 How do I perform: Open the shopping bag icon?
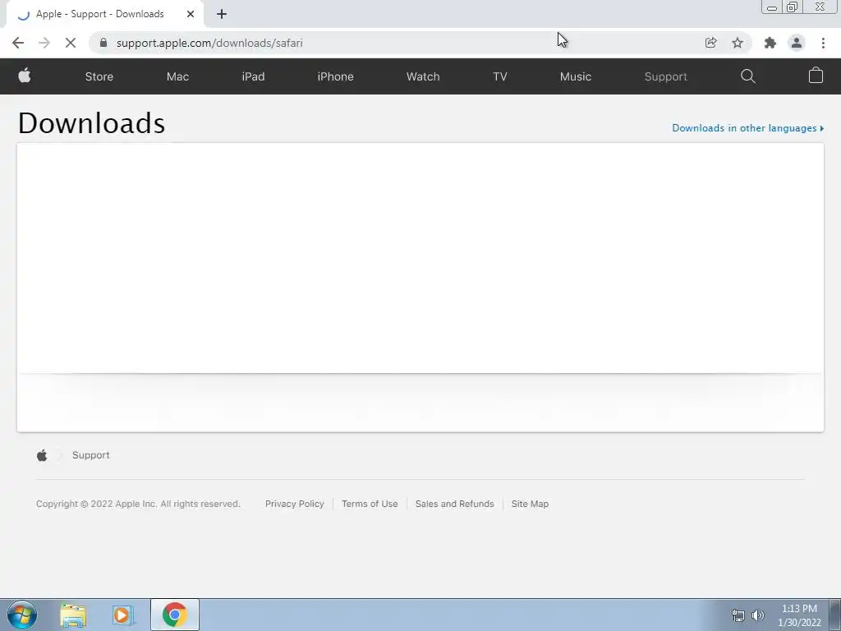[x=816, y=76]
